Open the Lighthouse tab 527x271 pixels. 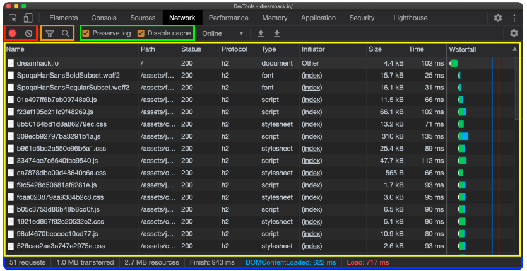[x=410, y=18]
